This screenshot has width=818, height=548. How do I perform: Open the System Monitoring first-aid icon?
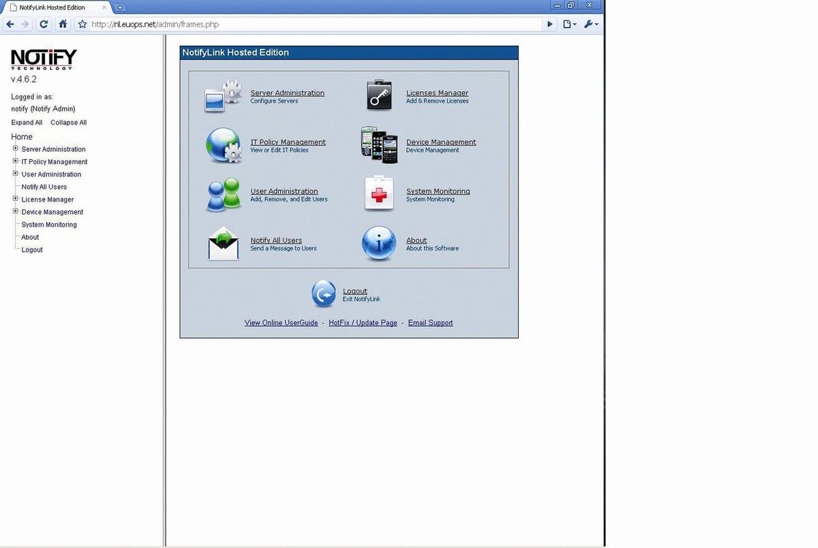(379, 193)
